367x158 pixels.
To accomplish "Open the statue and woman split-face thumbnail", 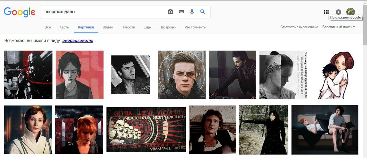I will tap(283, 75).
